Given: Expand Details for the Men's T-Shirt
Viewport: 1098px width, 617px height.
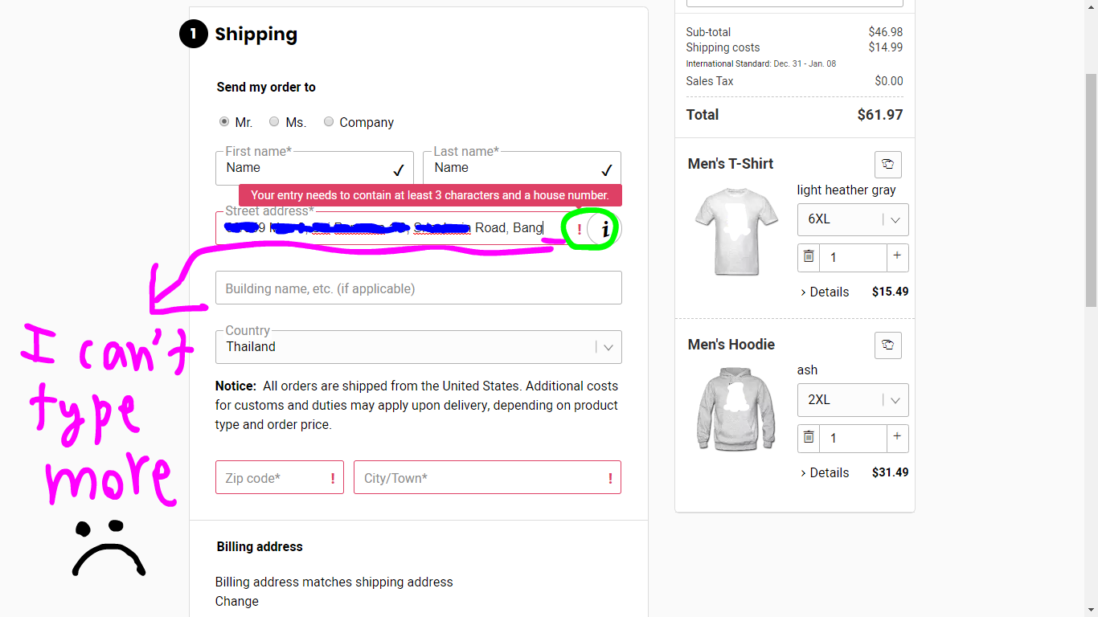Looking at the screenshot, I should (825, 292).
